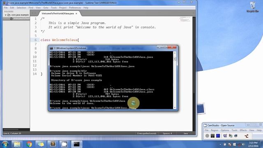Show hidden system tray icons arrow
This screenshot has height=148, width=263.
click(x=220, y=144)
